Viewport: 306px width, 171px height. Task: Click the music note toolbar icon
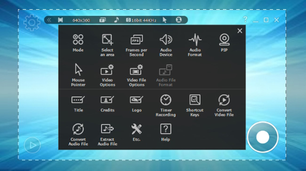[x=116, y=20]
